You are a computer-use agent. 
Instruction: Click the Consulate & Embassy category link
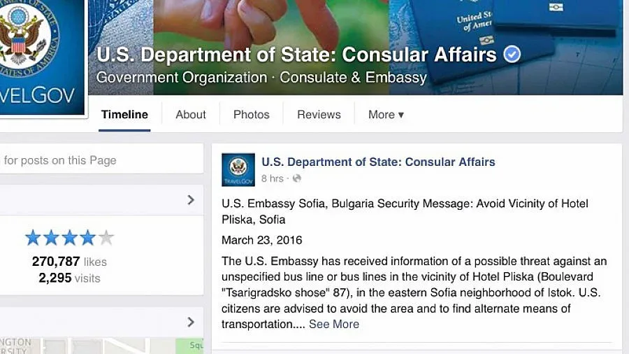coord(353,78)
